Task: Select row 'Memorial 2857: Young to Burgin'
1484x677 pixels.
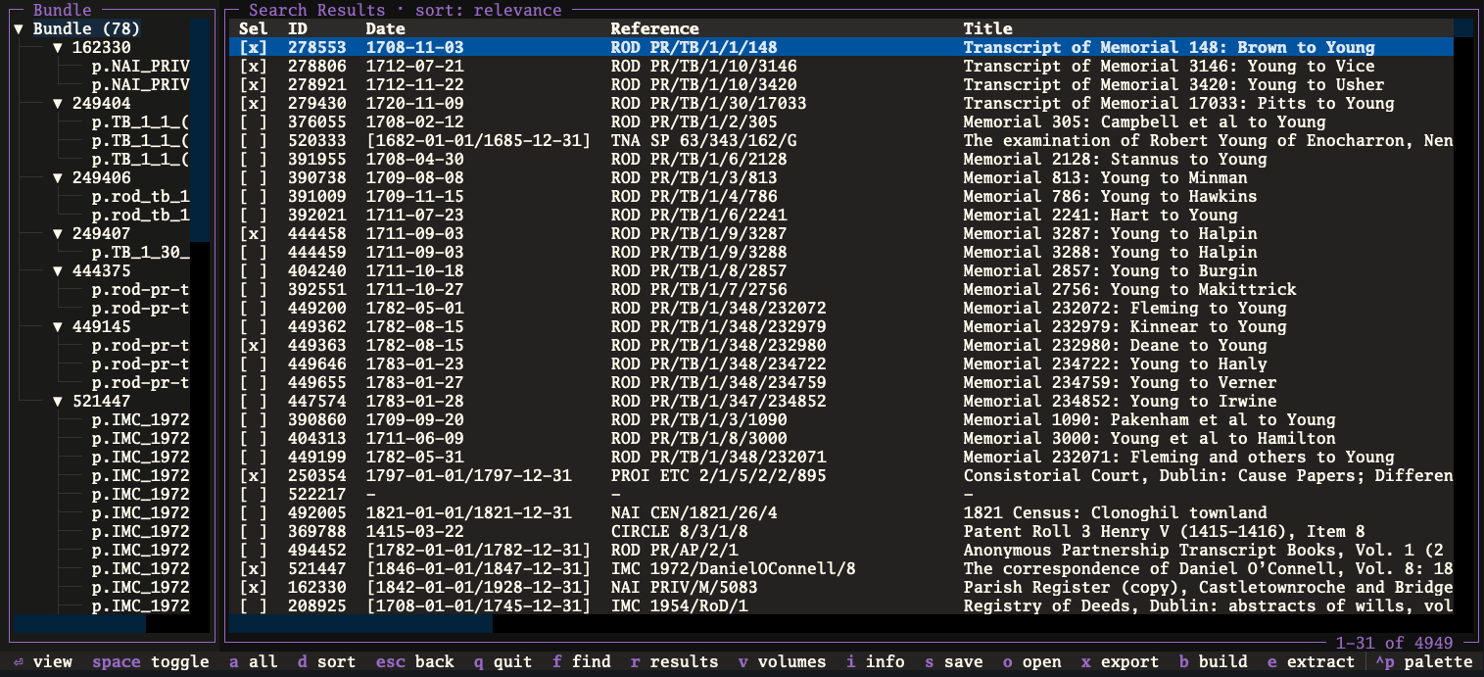Action: 840,270
